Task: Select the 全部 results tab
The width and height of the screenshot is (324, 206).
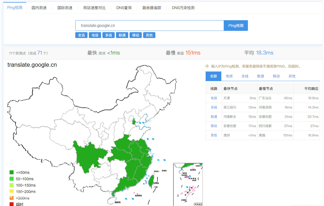Action: [213, 76]
